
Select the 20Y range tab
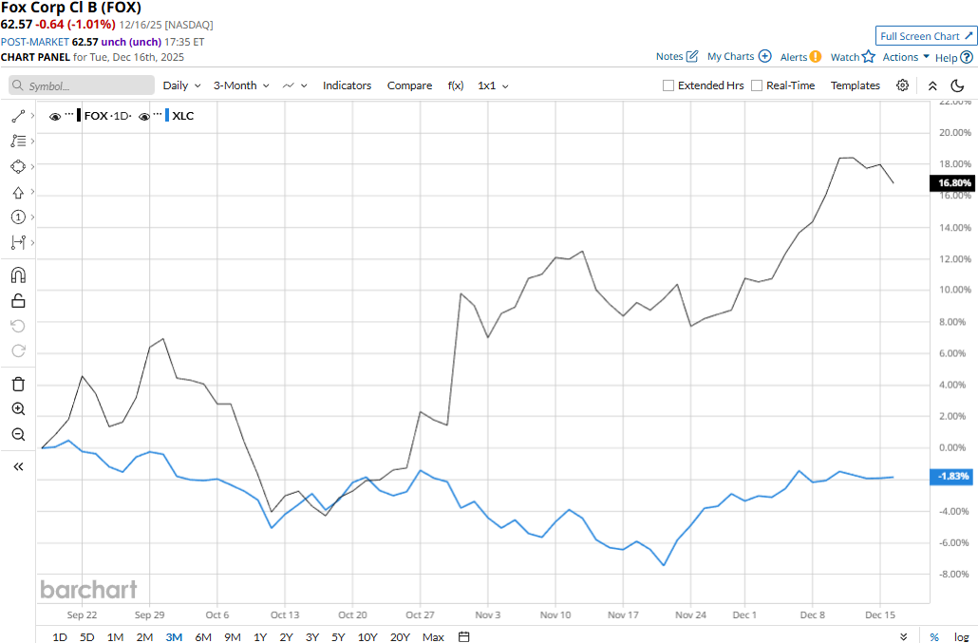point(400,636)
